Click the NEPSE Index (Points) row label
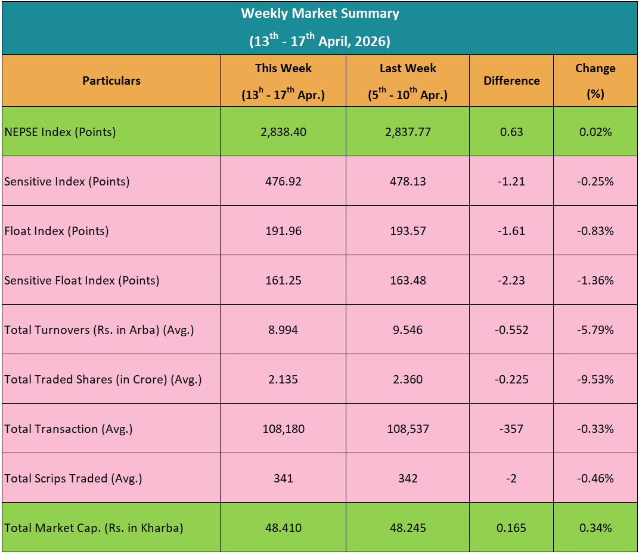This screenshot has height=554, width=639. [60, 132]
